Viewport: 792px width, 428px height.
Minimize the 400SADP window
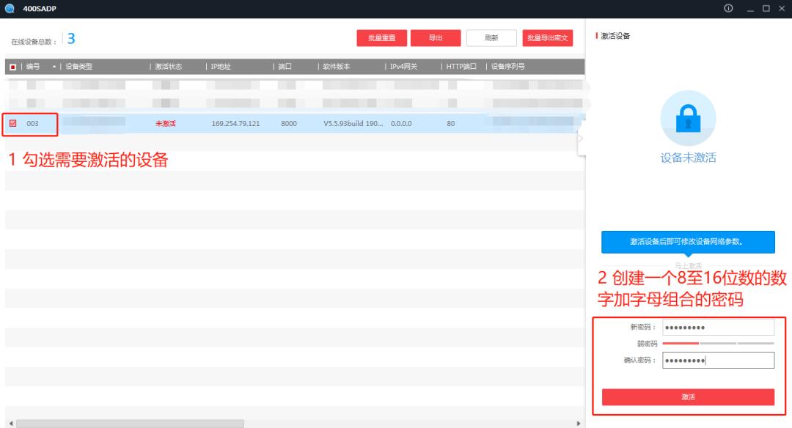750,9
